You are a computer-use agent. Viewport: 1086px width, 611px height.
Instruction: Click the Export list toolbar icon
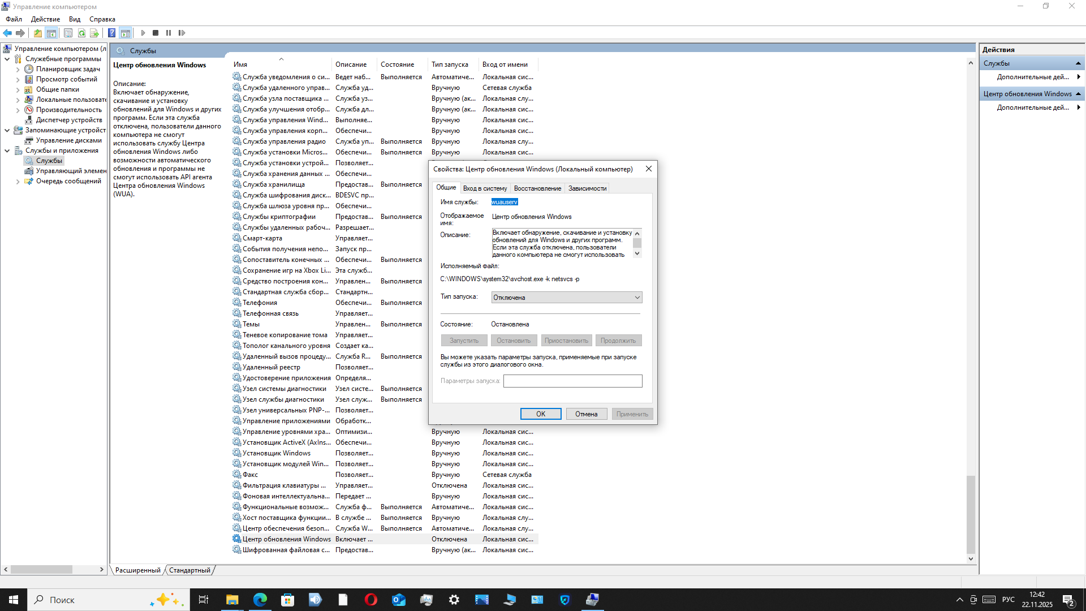(94, 33)
